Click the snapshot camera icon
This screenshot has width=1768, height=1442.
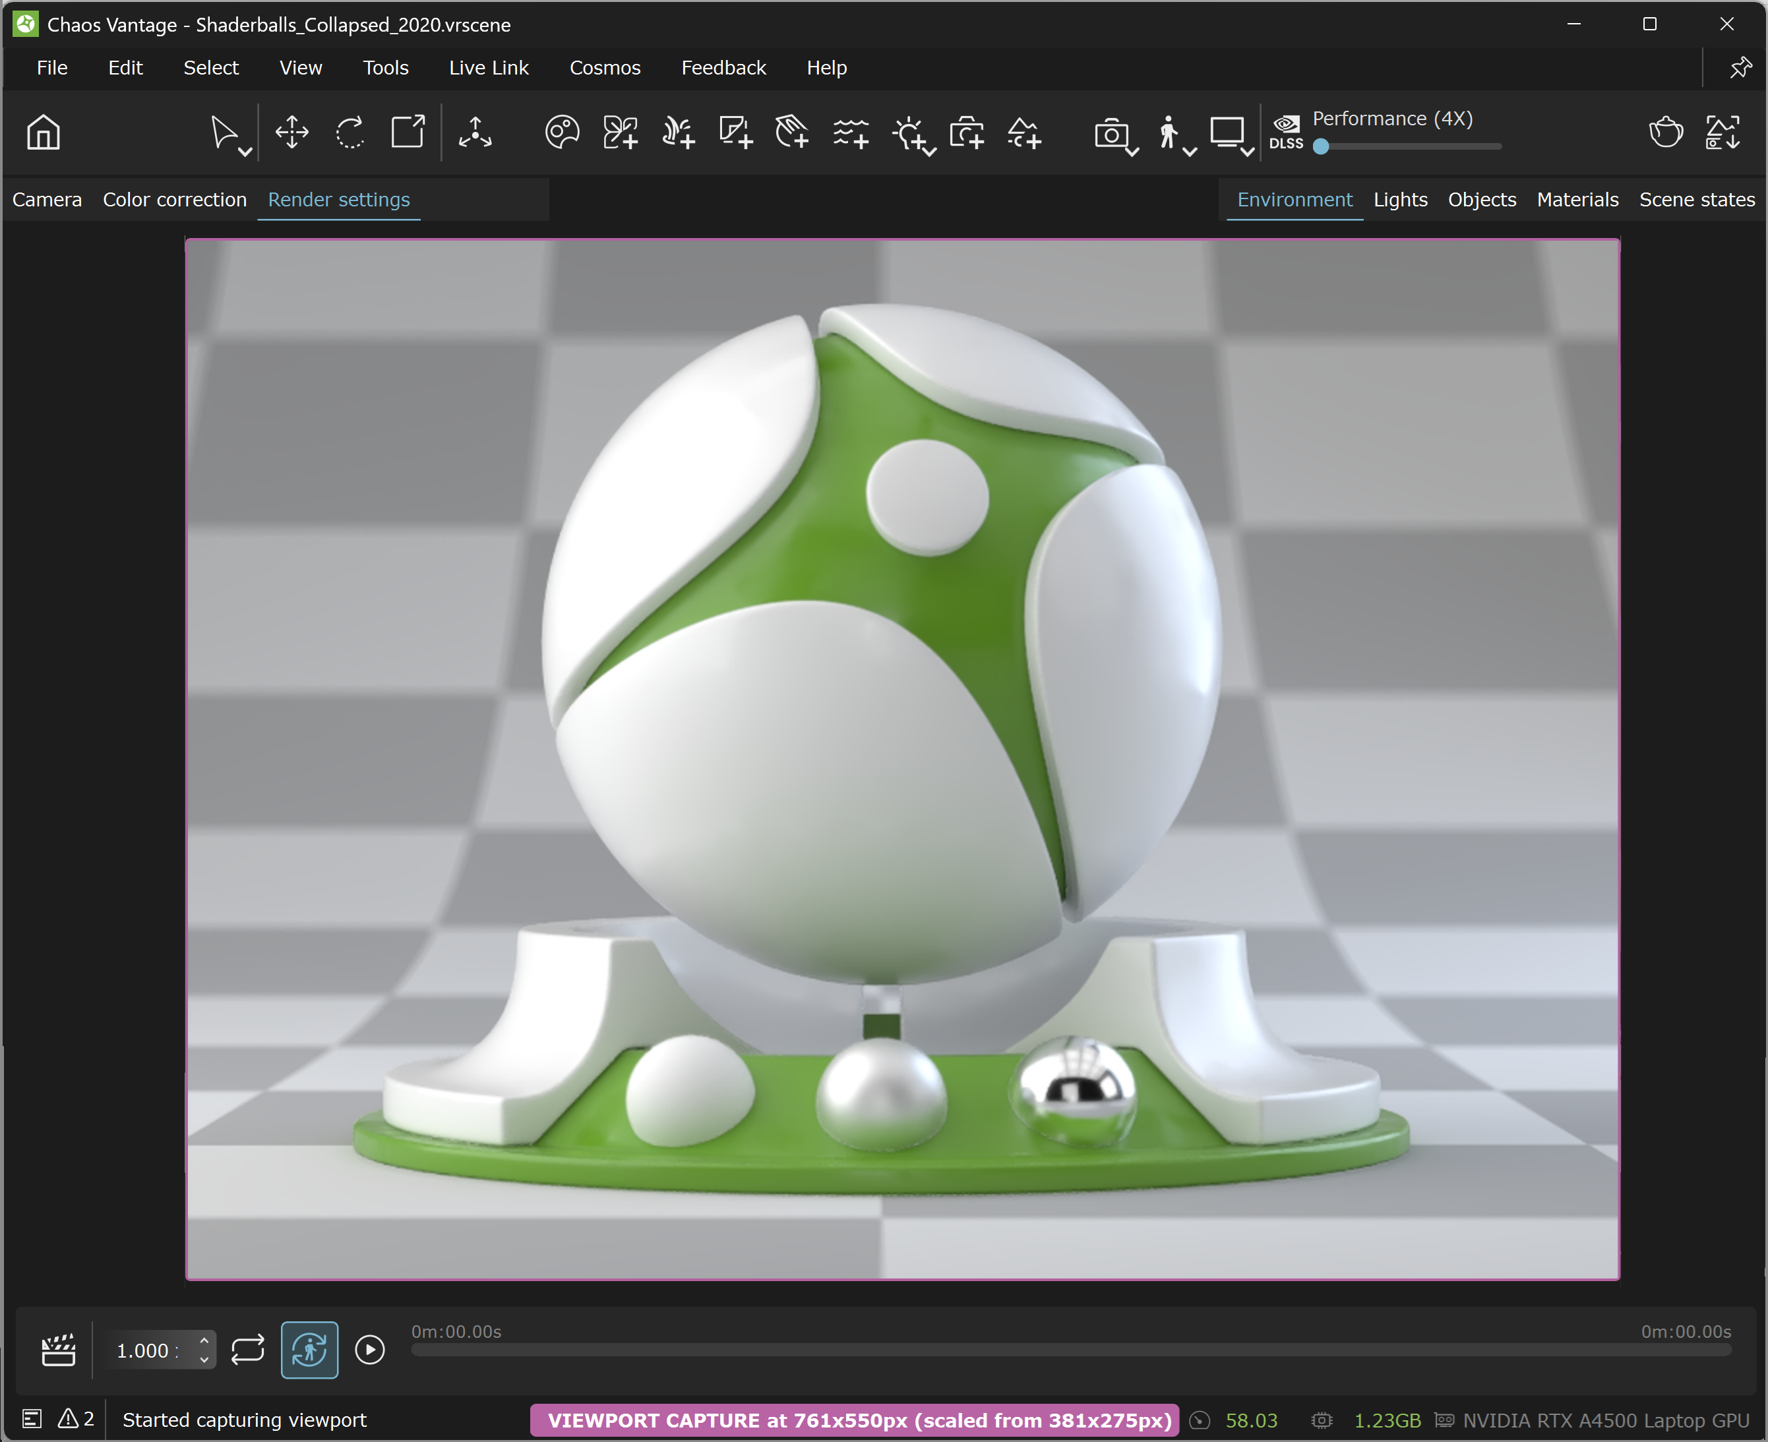pyautogui.click(x=1111, y=133)
